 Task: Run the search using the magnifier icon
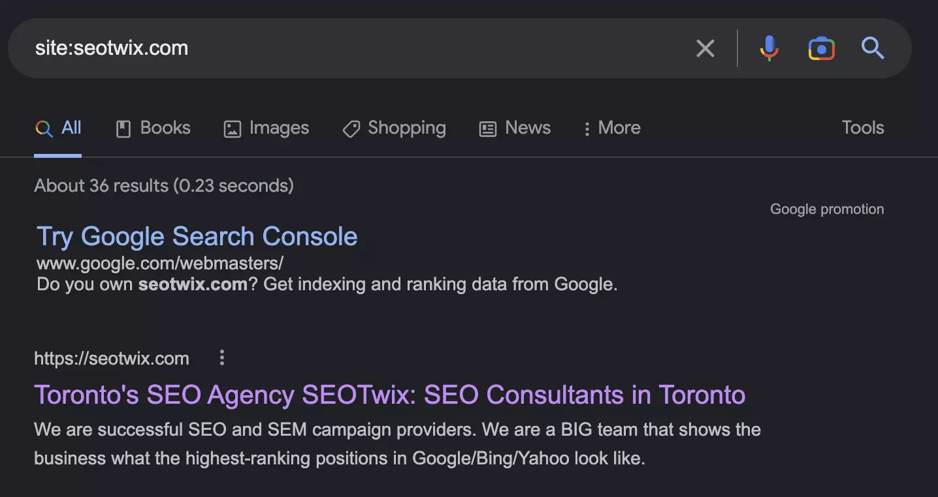(873, 48)
